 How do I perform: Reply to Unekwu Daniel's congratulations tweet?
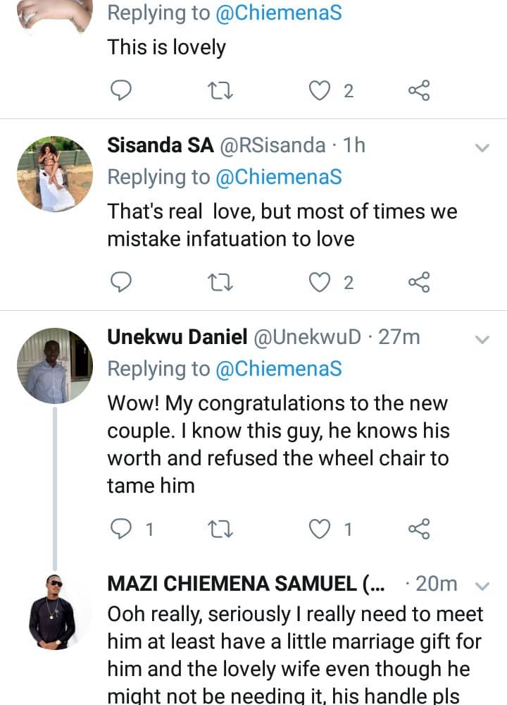click(x=122, y=529)
